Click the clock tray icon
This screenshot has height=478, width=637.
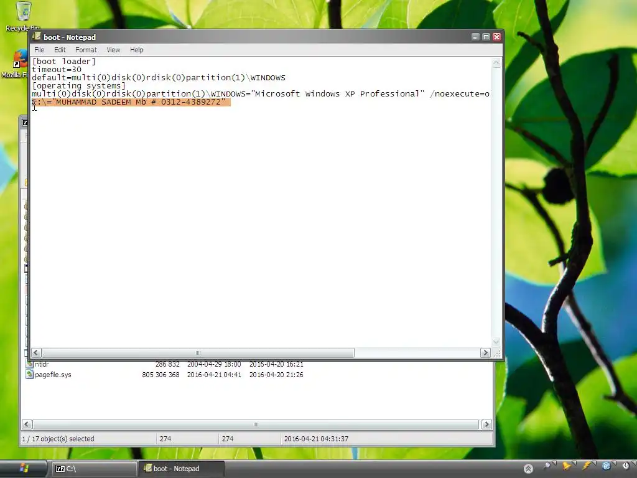(x=626, y=466)
